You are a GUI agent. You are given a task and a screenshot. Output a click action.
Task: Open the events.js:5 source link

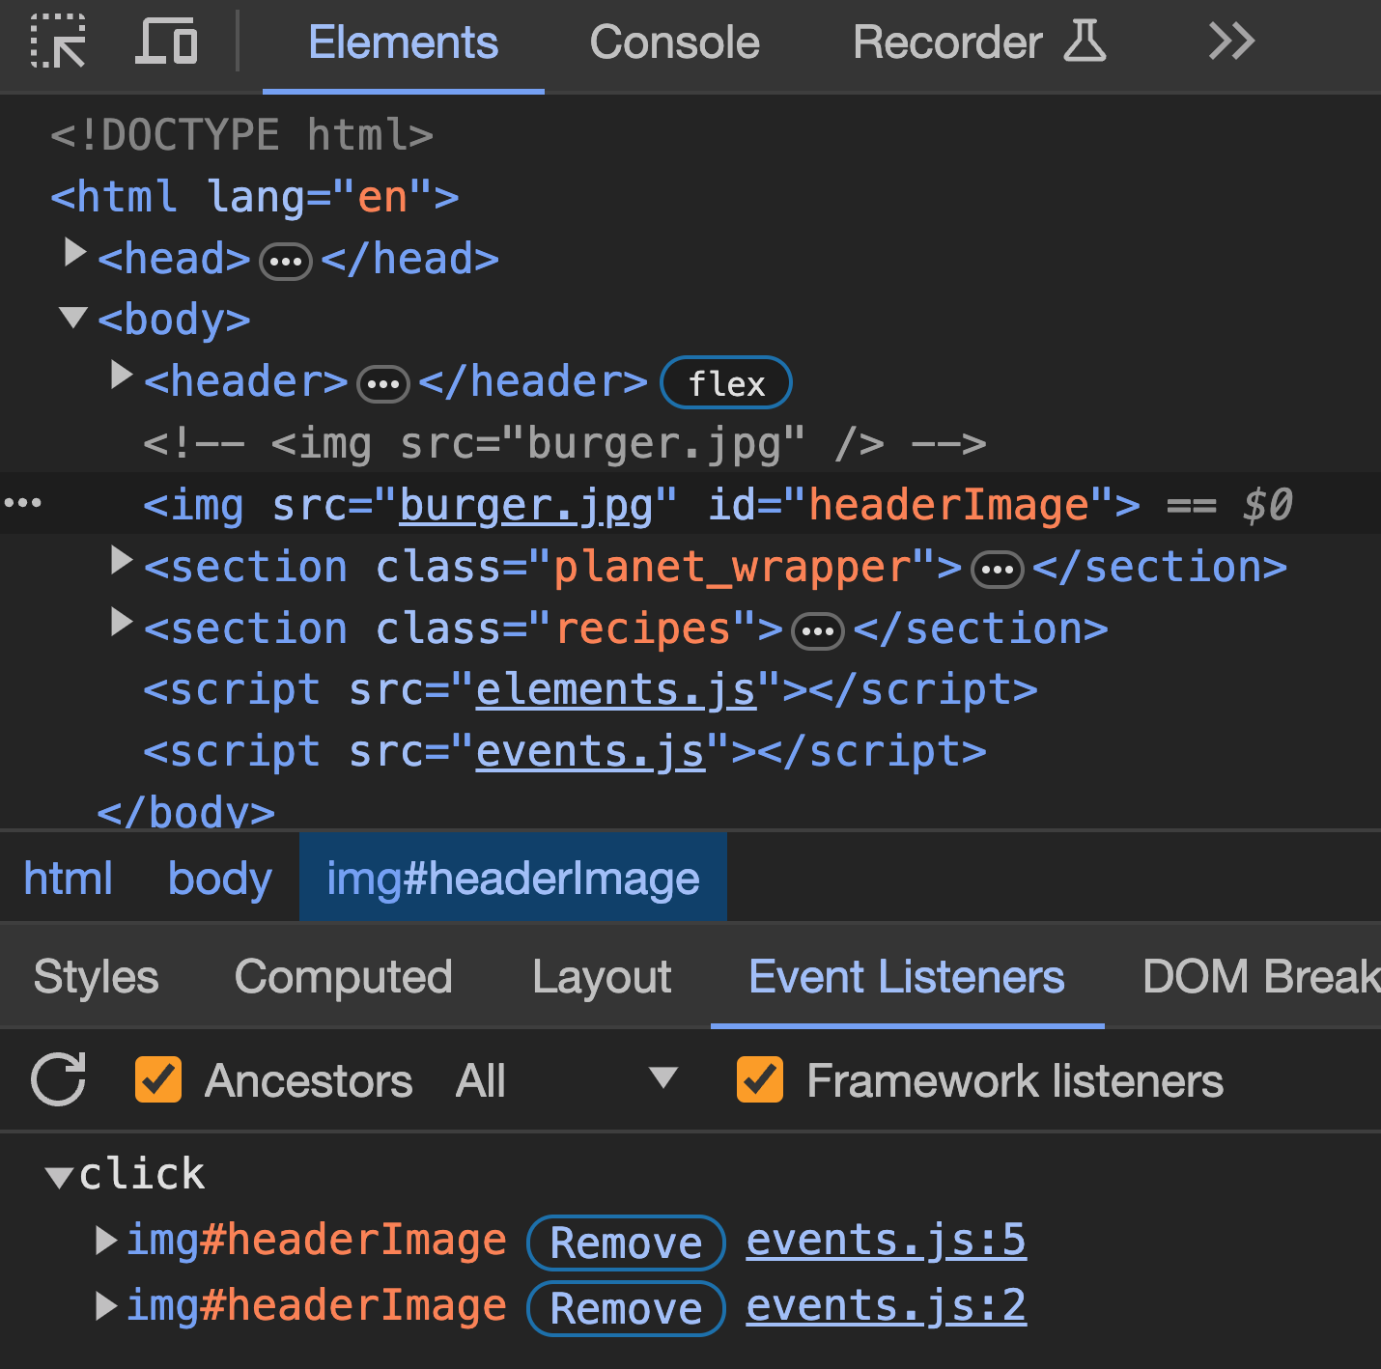(x=887, y=1241)
